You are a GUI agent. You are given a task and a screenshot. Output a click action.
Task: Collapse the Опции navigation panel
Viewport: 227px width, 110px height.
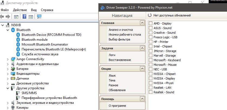pyautogui.click(x=142, y=69)
